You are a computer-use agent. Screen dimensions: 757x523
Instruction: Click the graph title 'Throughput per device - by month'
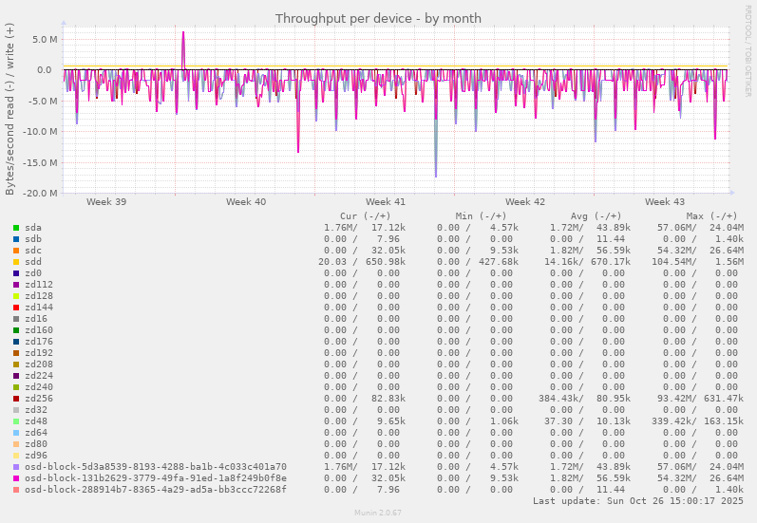378,18
